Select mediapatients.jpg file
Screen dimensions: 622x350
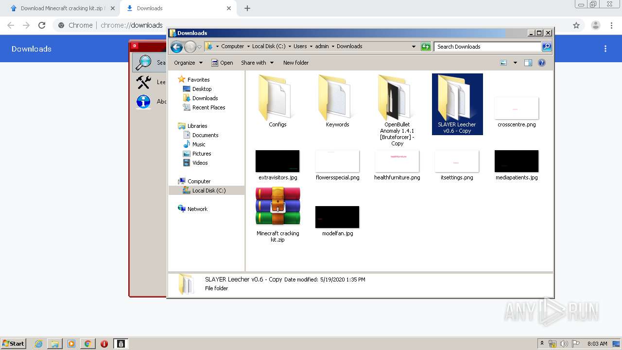[517, 165]
